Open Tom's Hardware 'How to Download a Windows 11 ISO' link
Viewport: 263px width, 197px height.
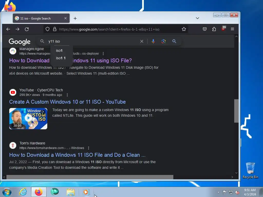77,155
